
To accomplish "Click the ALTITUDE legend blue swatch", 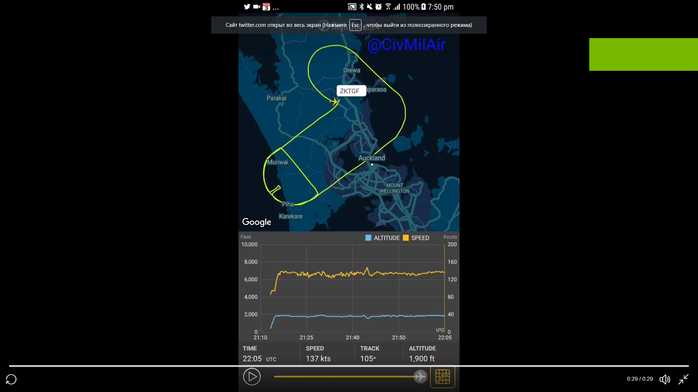I will click(x=368, y=238).
